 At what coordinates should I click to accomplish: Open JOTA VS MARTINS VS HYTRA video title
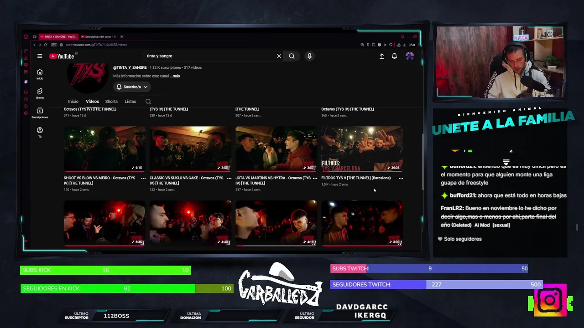273,180
